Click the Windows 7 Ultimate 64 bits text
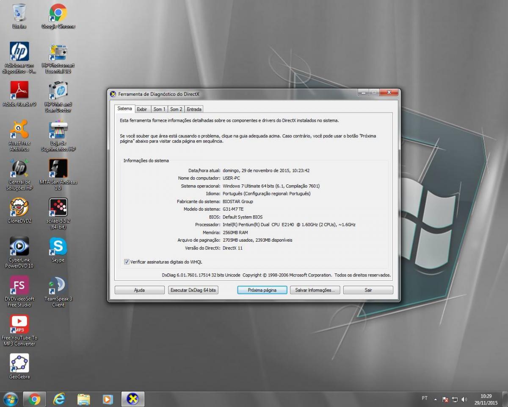The width and height of the screenshot is (508, 407). point(271,186)
